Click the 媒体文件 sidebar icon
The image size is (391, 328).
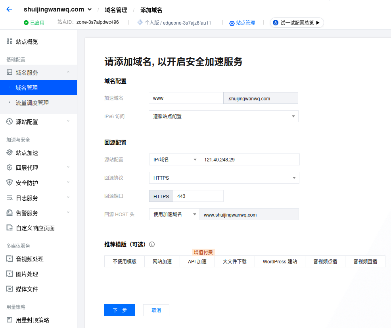pos(10,289)
